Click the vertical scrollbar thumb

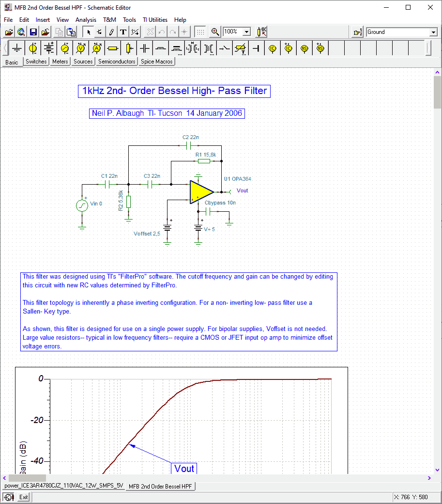pos(437,92)
